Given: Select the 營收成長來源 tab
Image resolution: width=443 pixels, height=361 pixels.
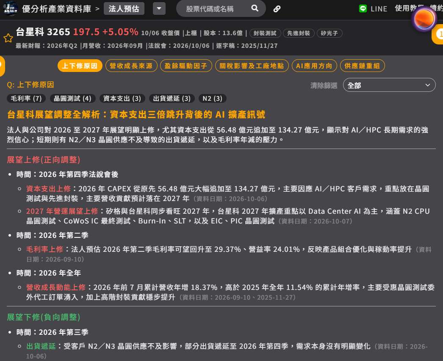Looking at the screenshot, I should pos(131,66).
